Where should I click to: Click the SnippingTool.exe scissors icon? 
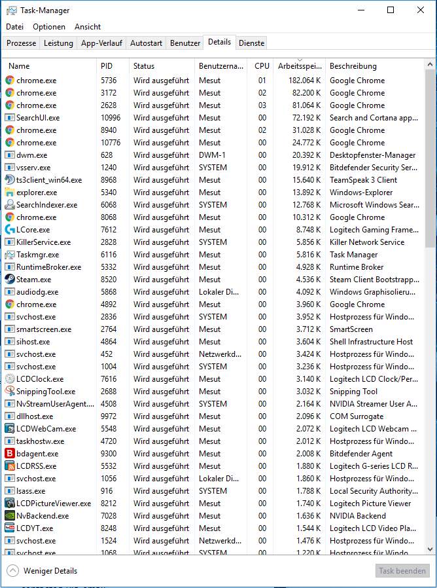pos(10,391)
